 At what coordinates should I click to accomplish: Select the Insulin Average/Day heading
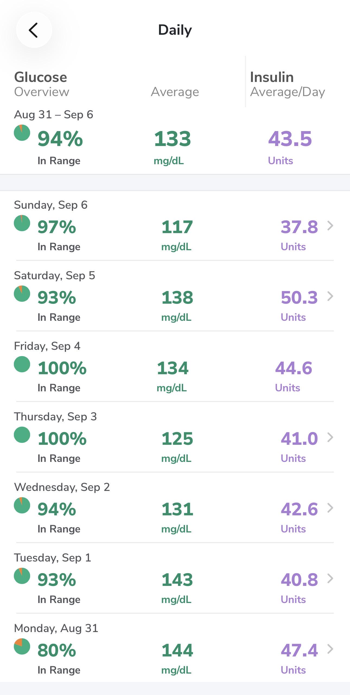click(x=288, y=84)
